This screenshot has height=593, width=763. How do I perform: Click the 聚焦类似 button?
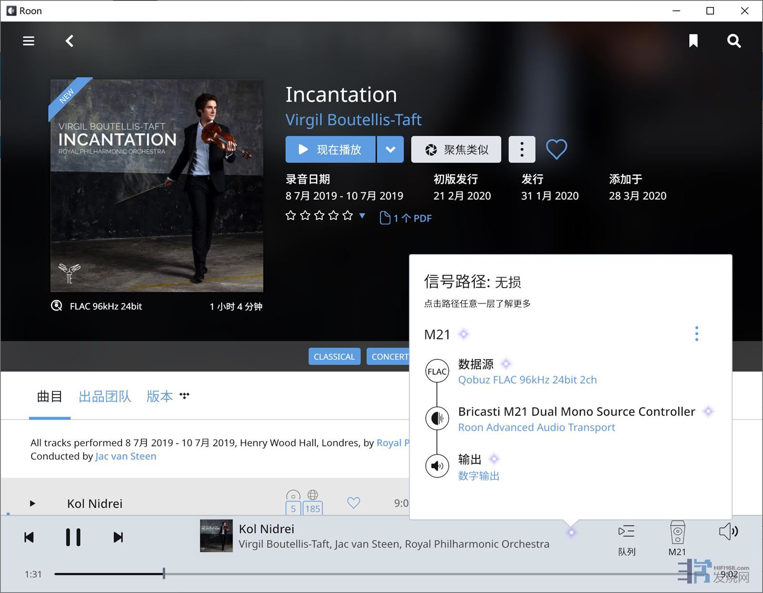tap(456, 150)
